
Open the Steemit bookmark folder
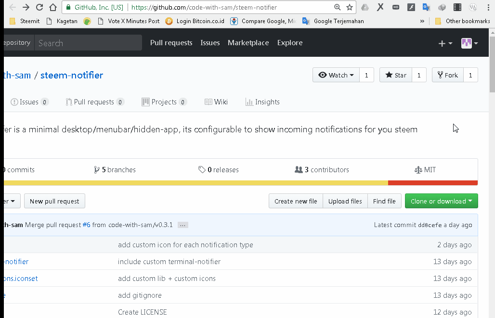pyautogui.click(x=25, y=21)
